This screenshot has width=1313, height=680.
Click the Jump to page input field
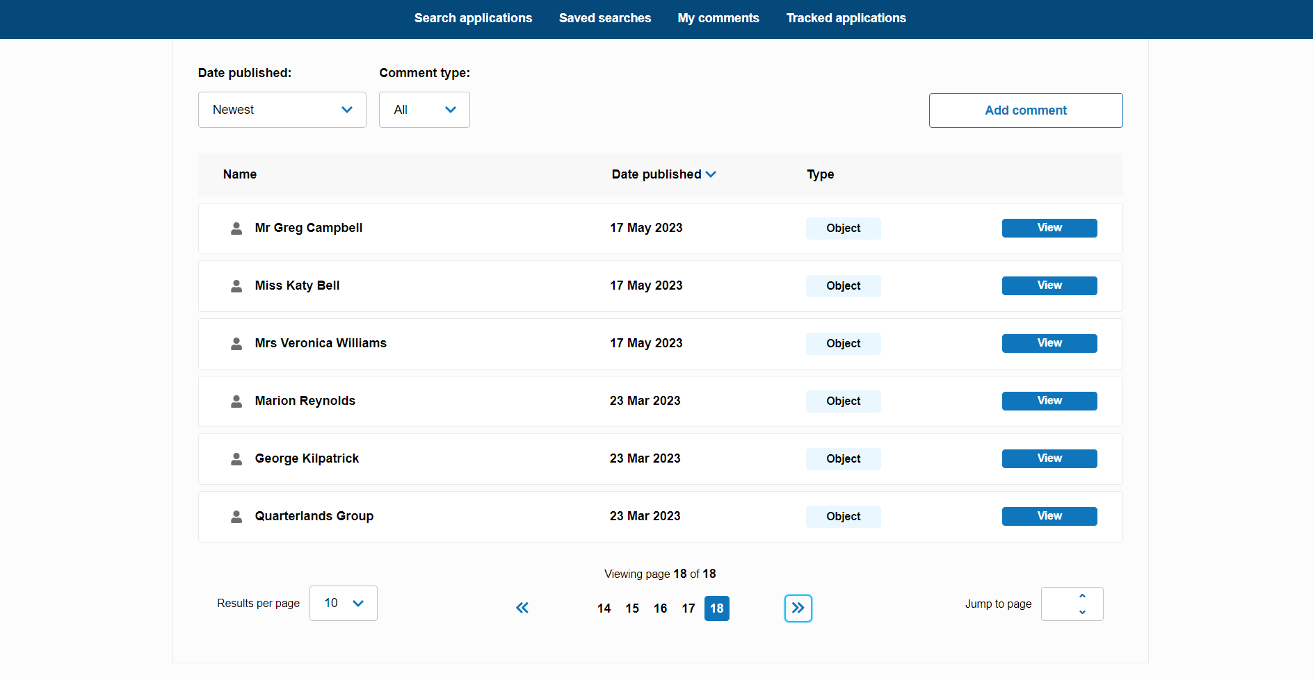point(1072,604)
